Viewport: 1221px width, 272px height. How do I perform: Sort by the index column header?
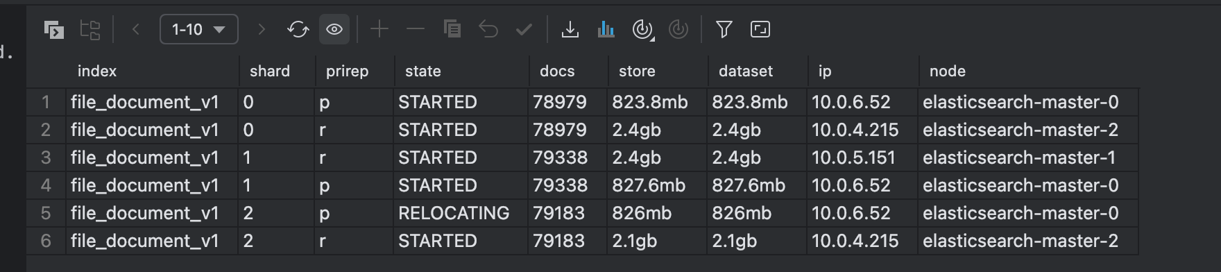point(97,71)
